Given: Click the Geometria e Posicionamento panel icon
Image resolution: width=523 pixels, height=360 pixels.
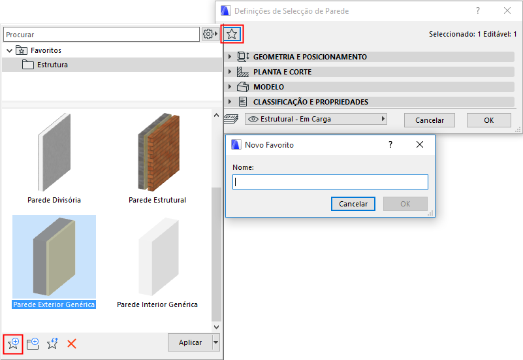Looking at the screenshot, I should click(x=243, y=57).
